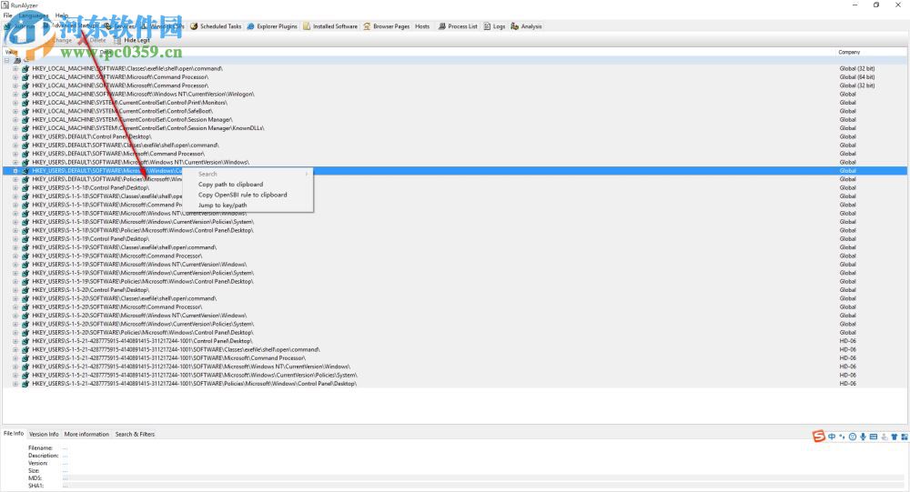The height and width of the screenshot is (492, 910).
Task: Click the Delete toolbar button
Action: (x=93, y=40)
